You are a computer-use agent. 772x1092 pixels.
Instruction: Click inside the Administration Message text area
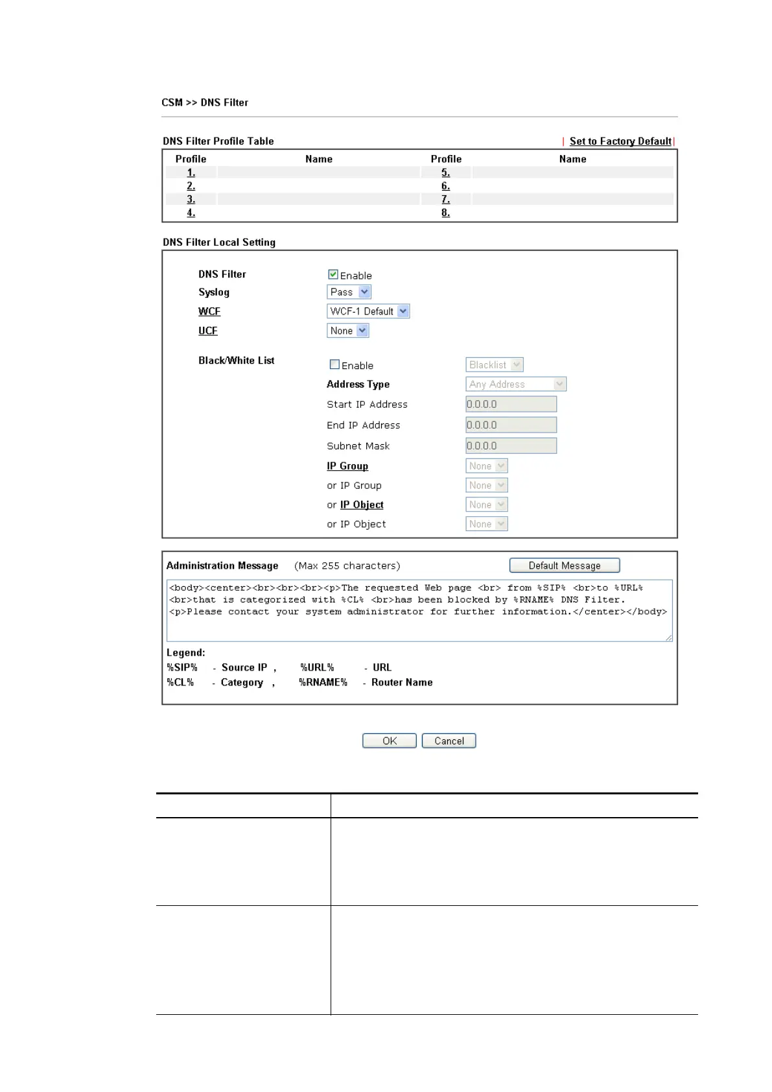coord(419,610)
